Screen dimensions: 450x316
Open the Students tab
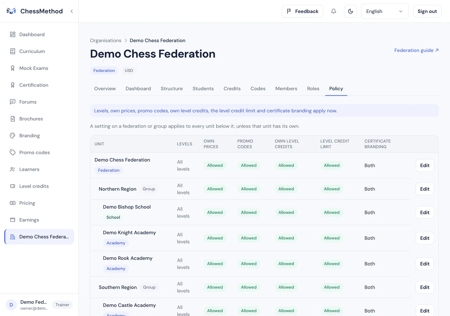tap(203, 88)
